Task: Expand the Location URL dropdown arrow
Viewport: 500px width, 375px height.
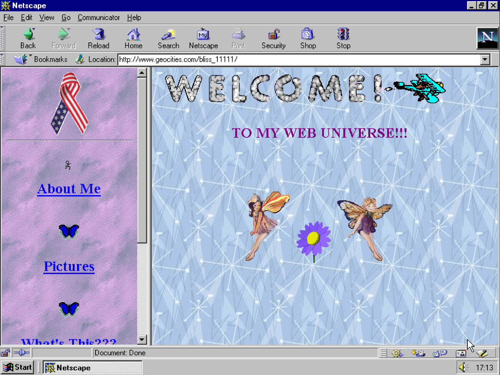Action: point(485,59)
